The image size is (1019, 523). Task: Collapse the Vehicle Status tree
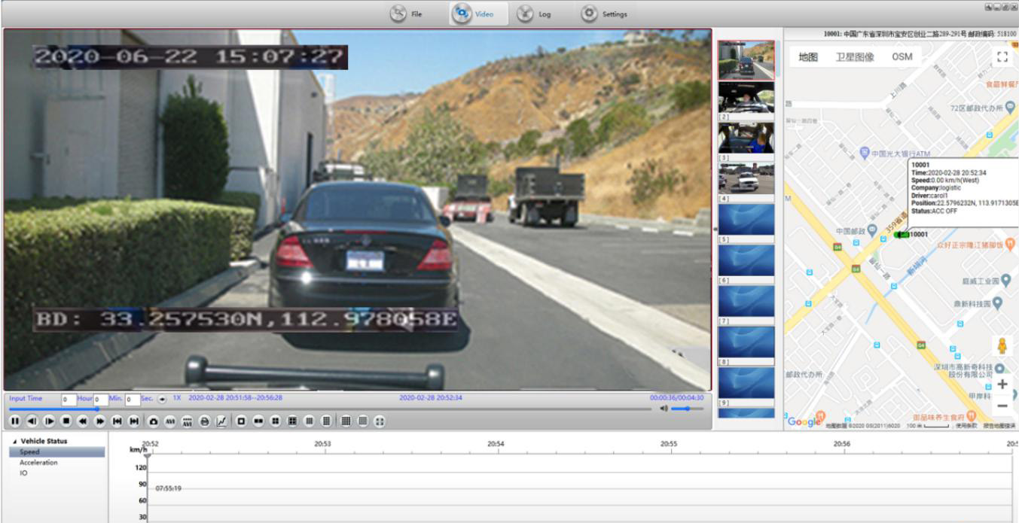click(14, 442)
